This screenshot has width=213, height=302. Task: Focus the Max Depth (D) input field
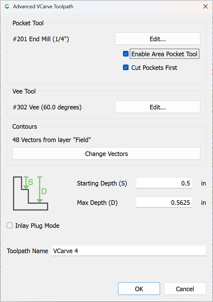[164, 203]
